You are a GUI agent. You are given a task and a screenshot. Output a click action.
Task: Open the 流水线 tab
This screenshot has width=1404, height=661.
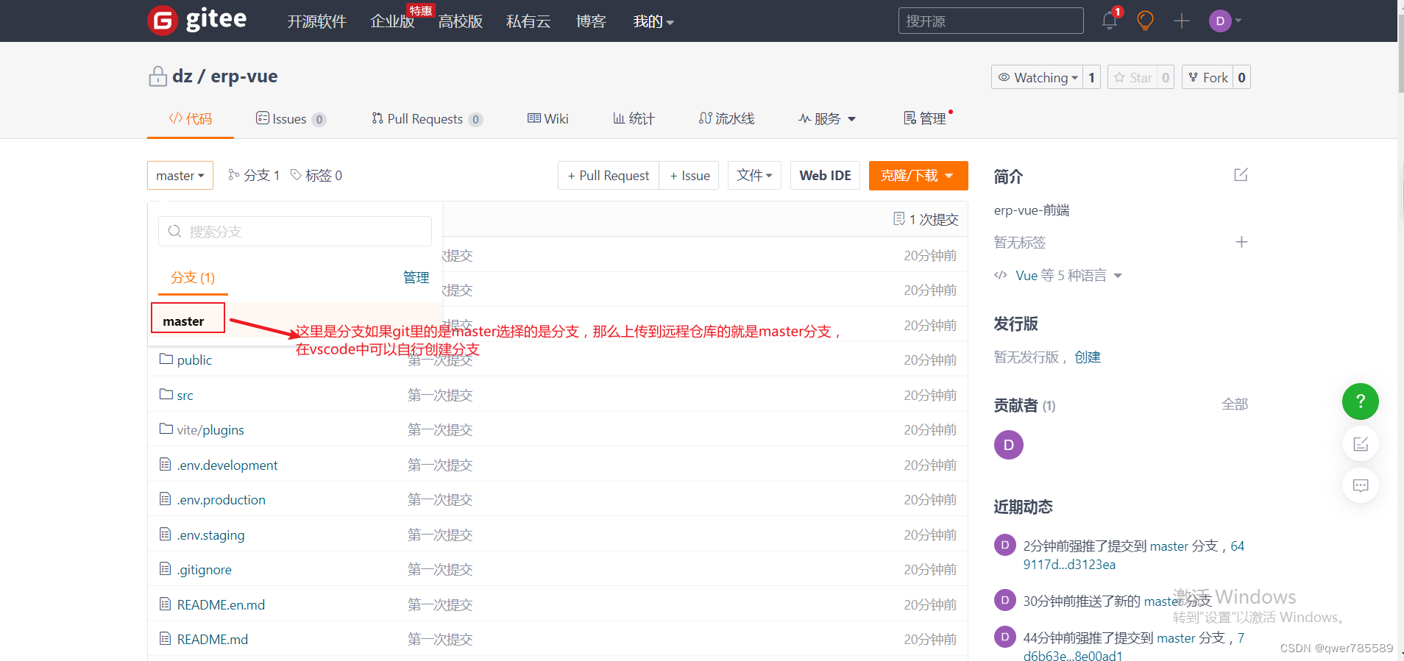tap(727, 118)
